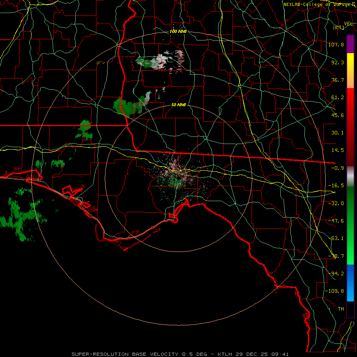Image resolution: width=357 pixels, height=357 pixels.
Task: Select the -94.2 value on velocity scale
Action: click(336, 273)
